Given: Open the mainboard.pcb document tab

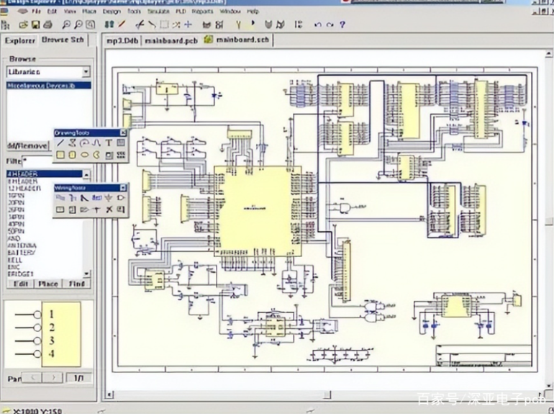Looking at the screenshot, I should coord(171,40).
